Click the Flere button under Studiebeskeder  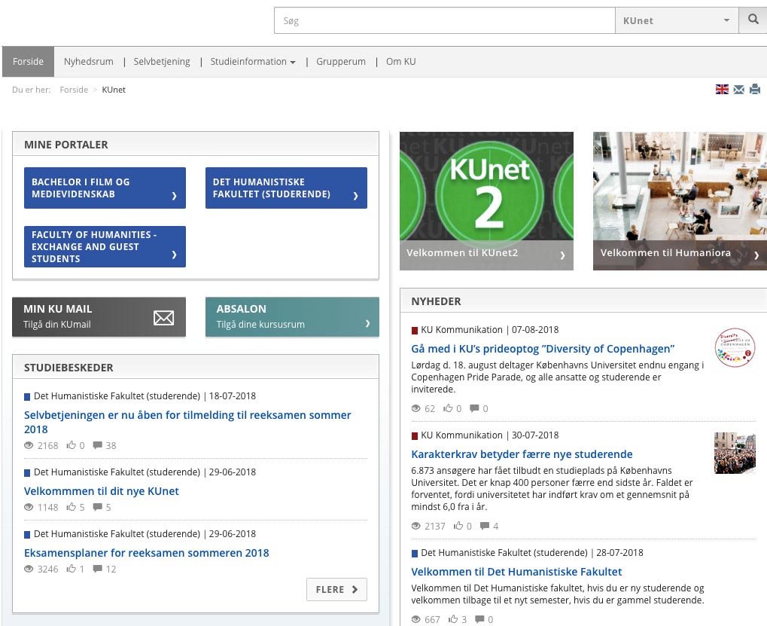[336, 589]
